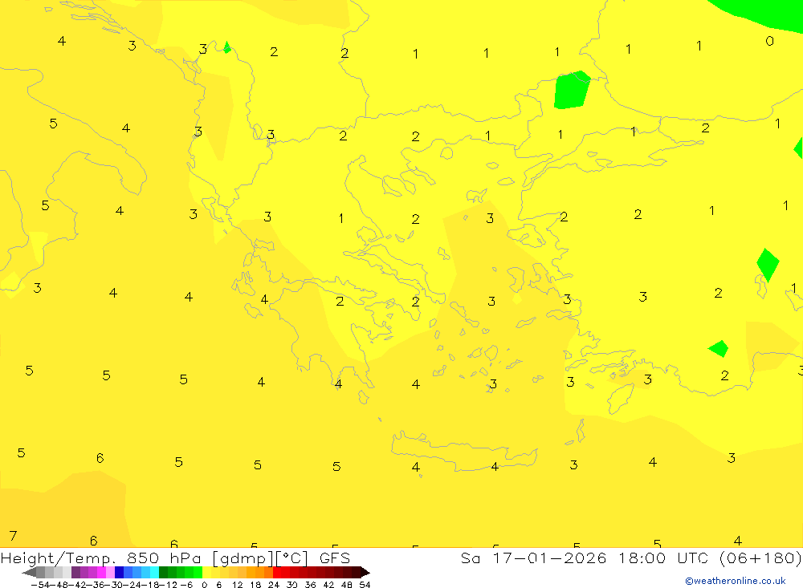Click the temperature value '0' on the map

(x=770, y=41)
